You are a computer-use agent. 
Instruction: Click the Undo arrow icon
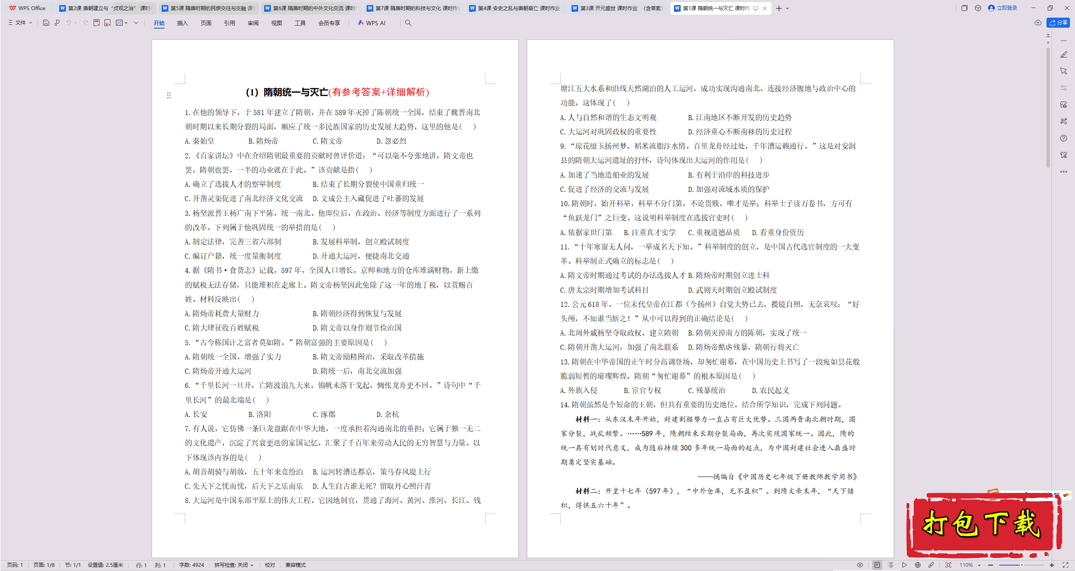(68, 23)
